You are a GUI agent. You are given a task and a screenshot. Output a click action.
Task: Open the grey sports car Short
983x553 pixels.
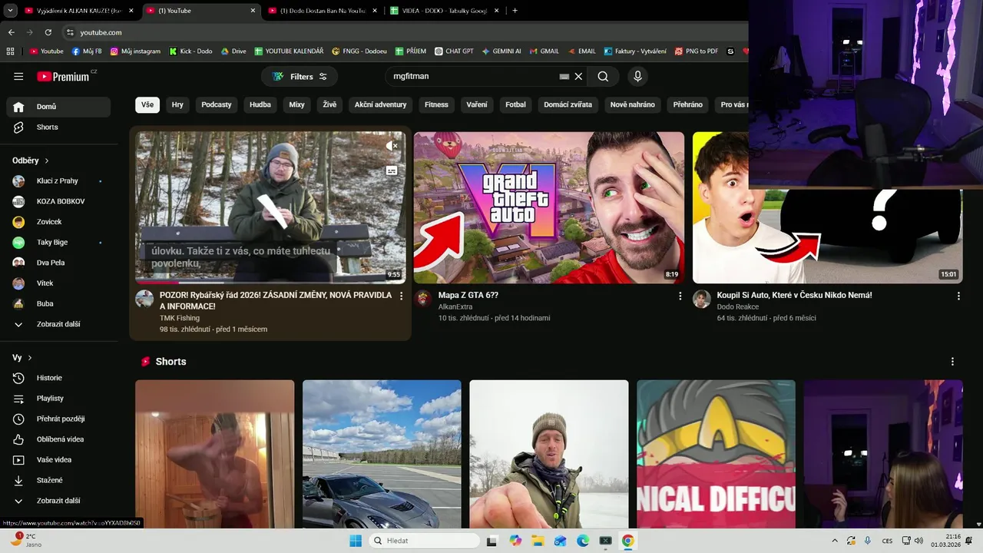(382, 454)
